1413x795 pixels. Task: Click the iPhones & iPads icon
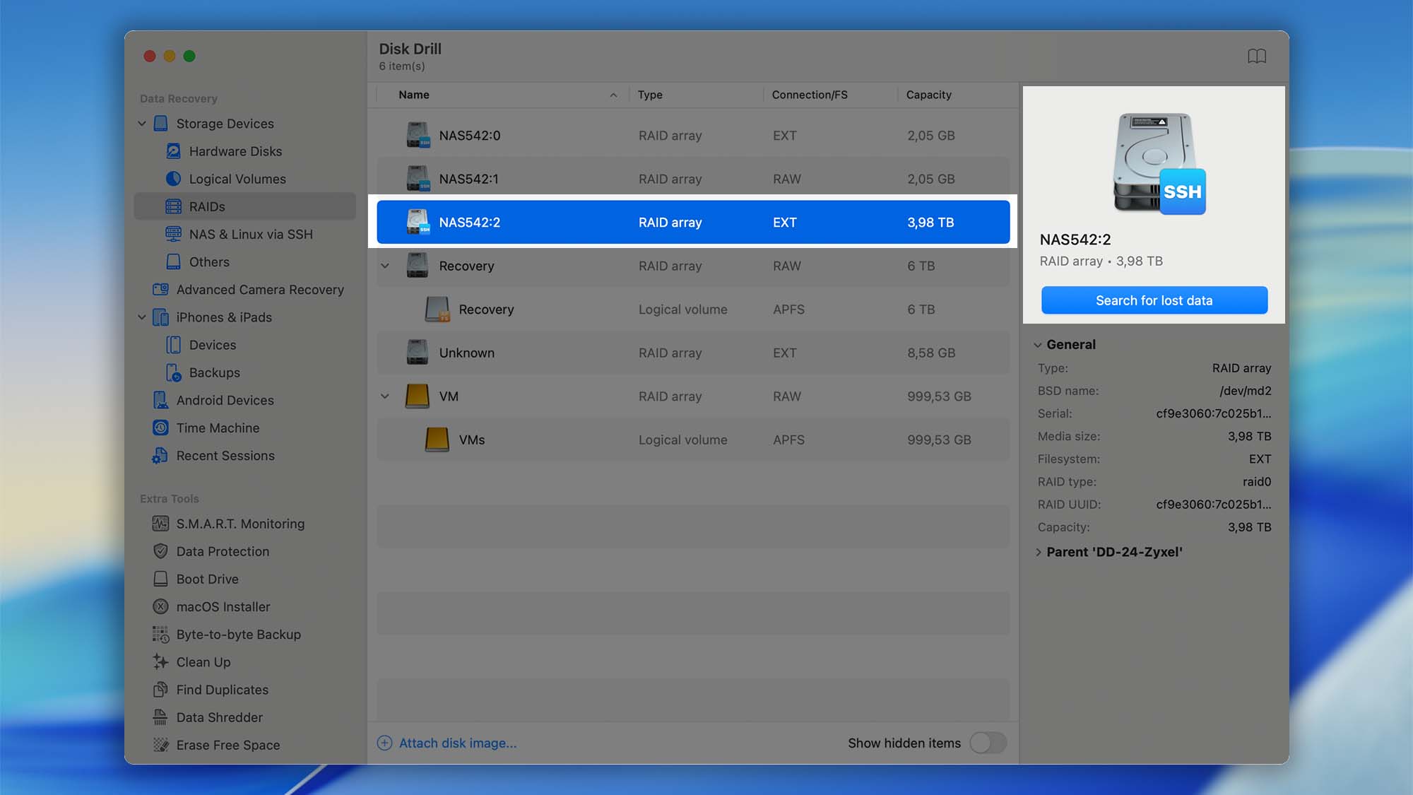(x=161, y=317)
